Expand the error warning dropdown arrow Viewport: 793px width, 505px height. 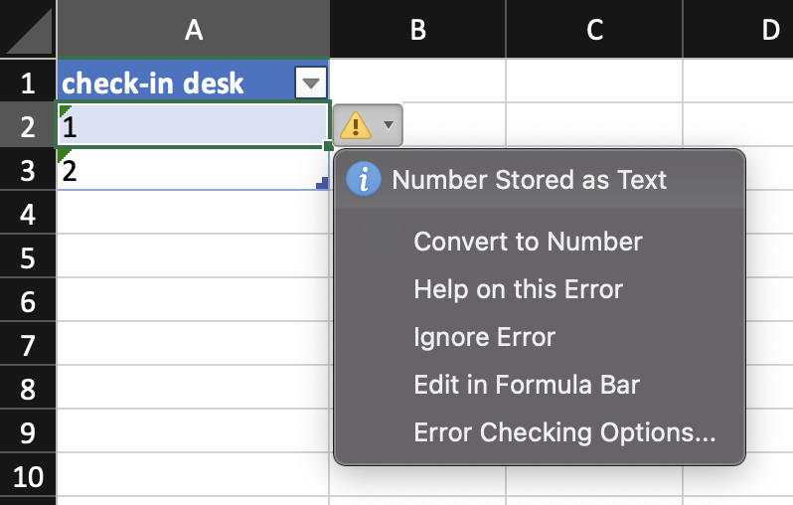point(389,125)
